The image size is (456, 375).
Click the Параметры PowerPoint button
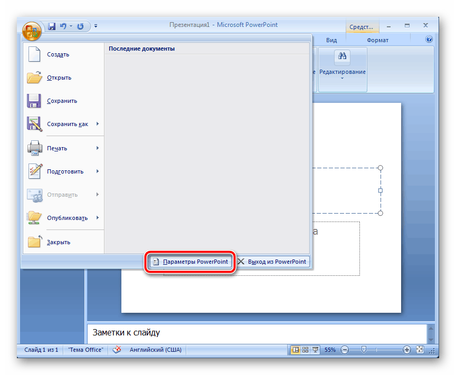[x=191, y=262]
